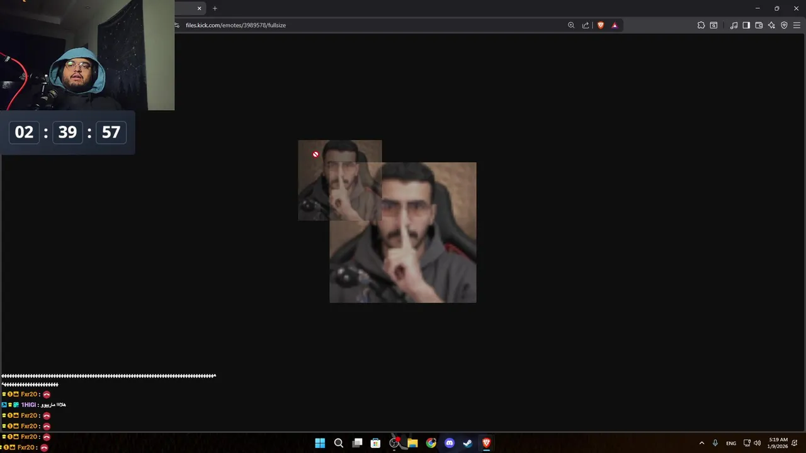Open File Explorer from taskbar

click(412, 443)
